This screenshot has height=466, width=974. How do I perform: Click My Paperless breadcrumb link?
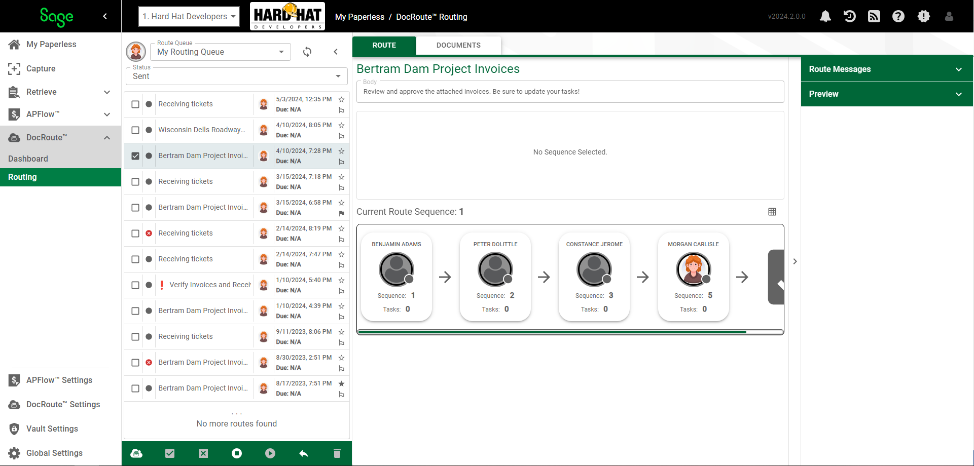point(359,17)
